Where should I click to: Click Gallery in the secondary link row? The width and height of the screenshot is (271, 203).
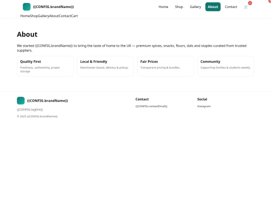(44, 16)
